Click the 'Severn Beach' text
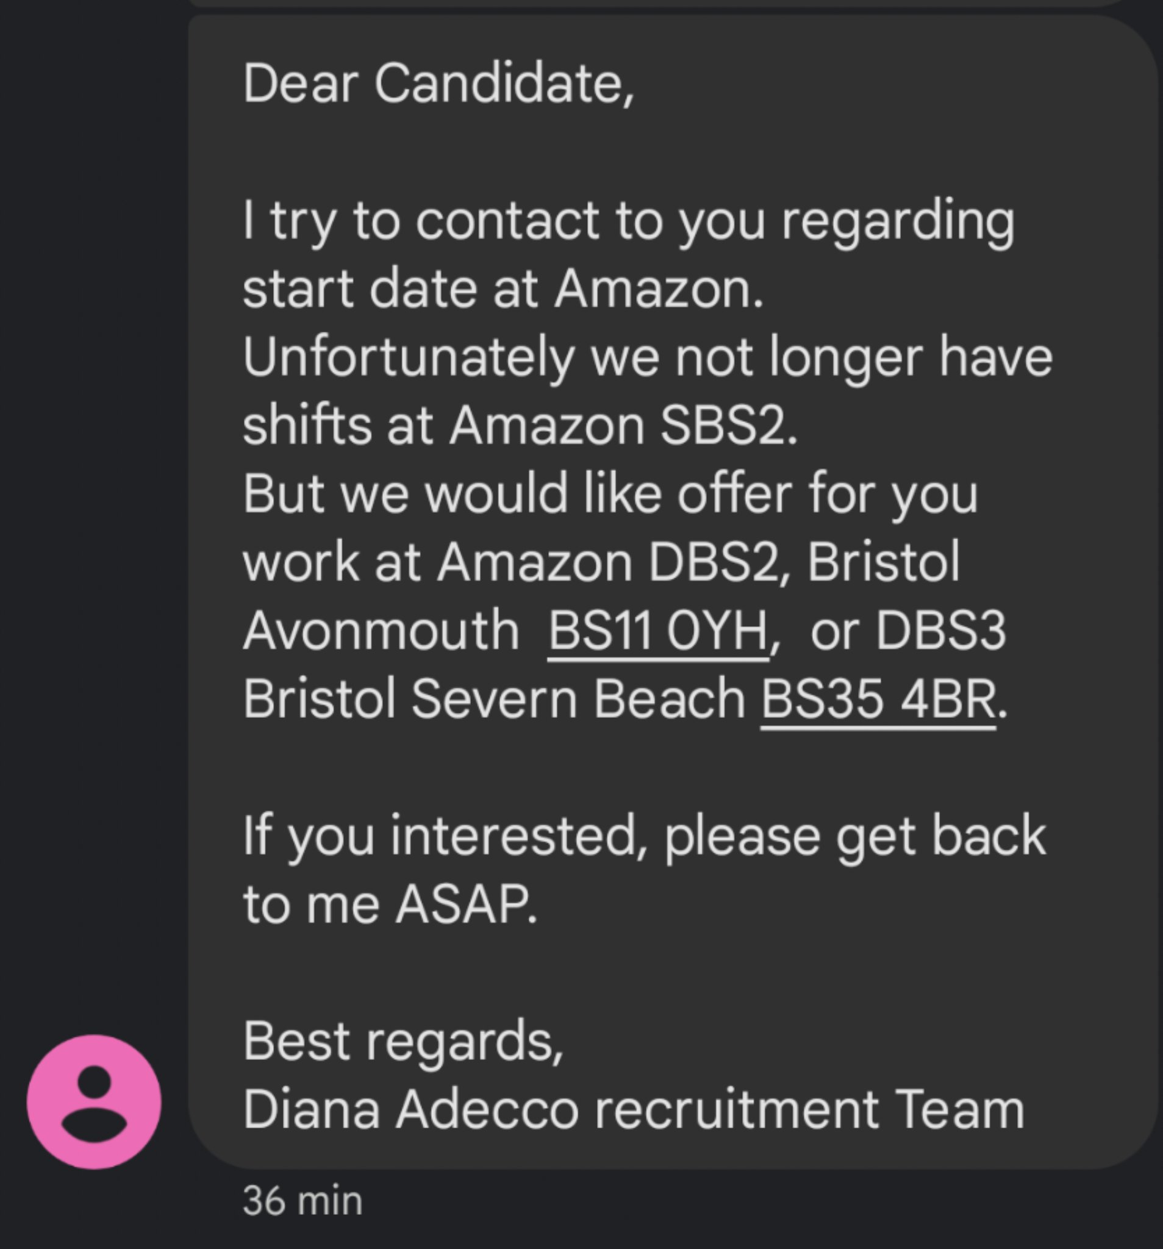Image resolution: width=1163 pixels, height=1249 pixels. 578,699
